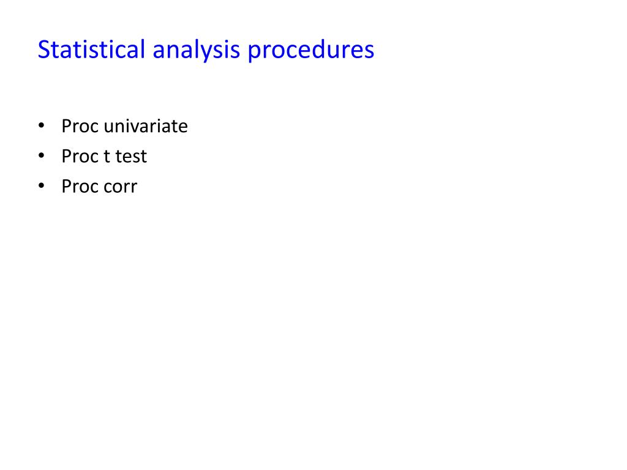This screenshot has height=470, width=627.
Task: Click the word "Statistical" in the title
Action: coord(91,50)
